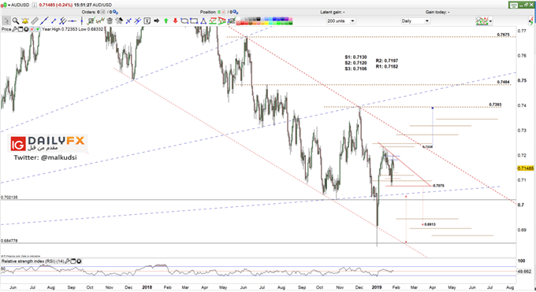Click the 0.7393 level label

click(495, 105)
